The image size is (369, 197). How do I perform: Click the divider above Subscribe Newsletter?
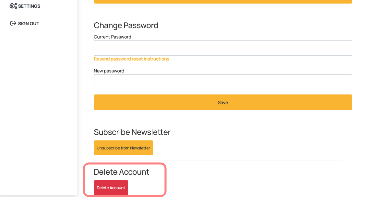[x=218, y=121]
